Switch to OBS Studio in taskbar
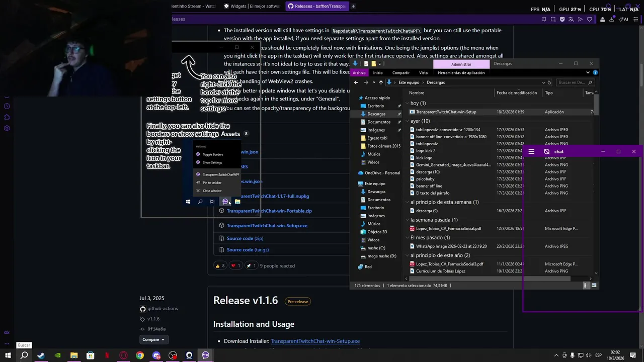The height and width of the screenshot is (362, 644). (173, 355)
